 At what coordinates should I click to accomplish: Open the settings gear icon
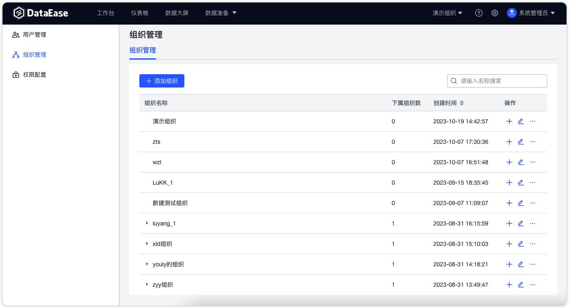tap(495, 13)
